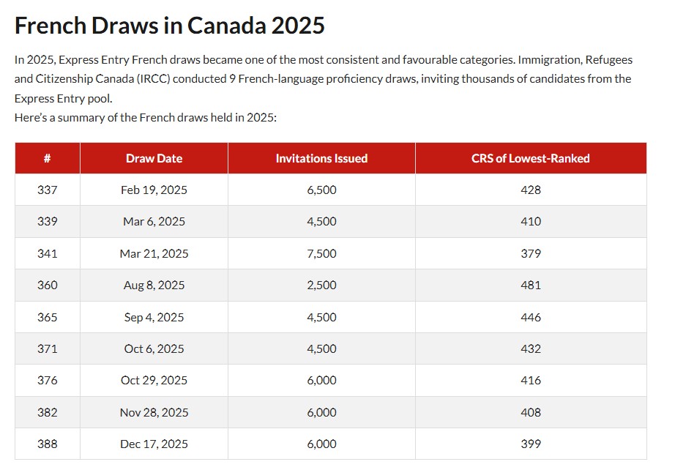
Task: Select the Sep 4, 2025 date cell
Action: click(154, 317)
